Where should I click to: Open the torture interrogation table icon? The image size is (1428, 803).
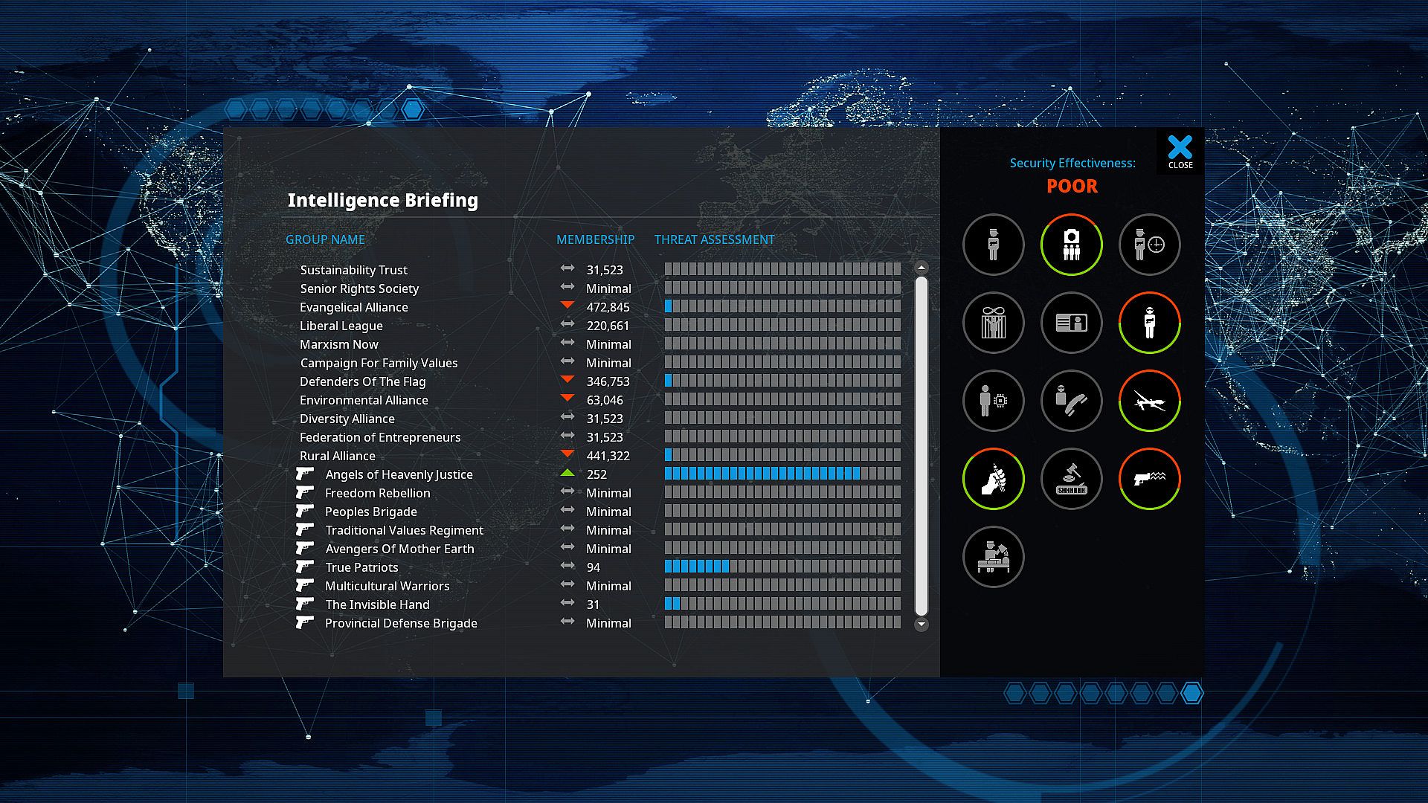(993, 557)
